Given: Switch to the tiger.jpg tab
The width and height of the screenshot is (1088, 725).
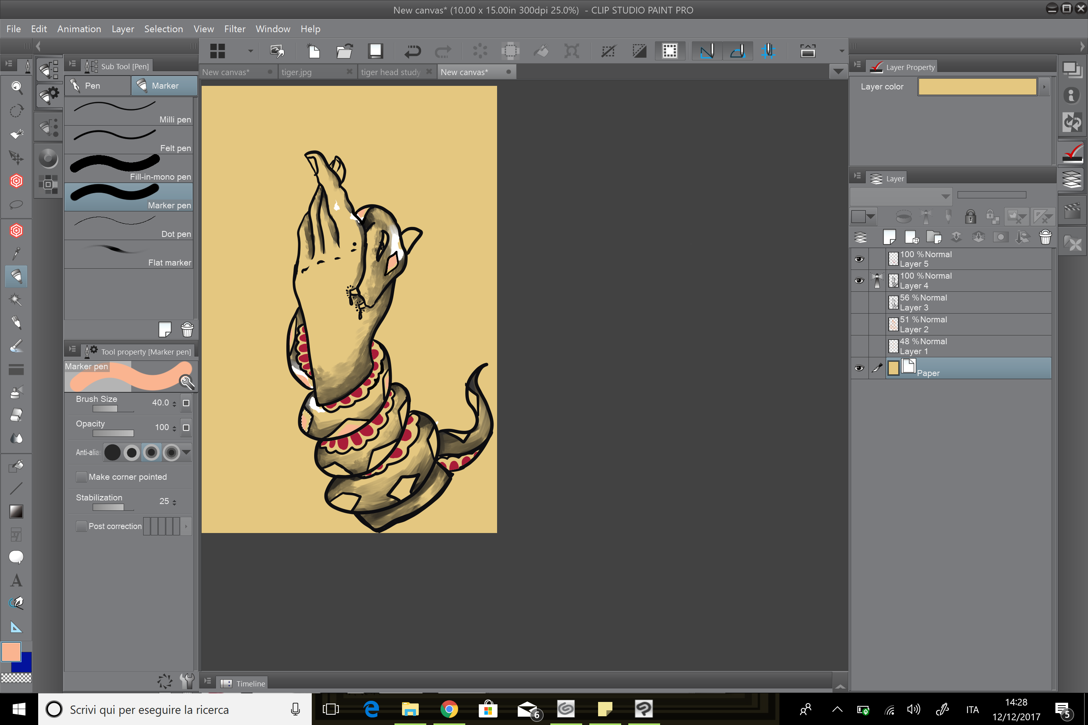Looking at the screenshot, I should (297, 72).
